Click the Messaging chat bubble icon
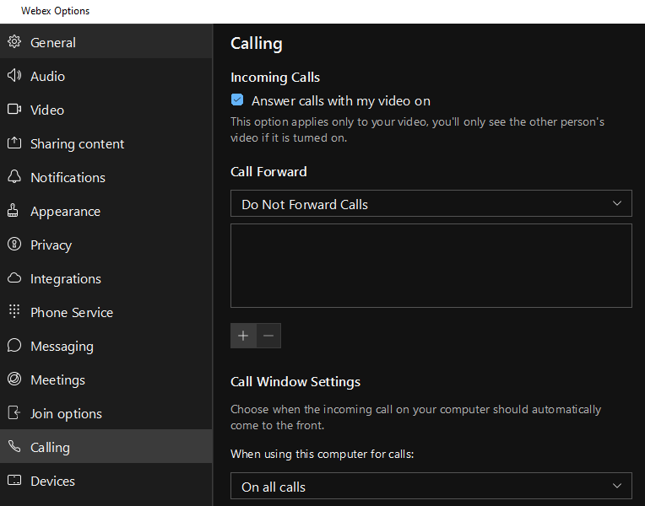The height and width of the screenshot is (506, 645). [x=14, y=345]
